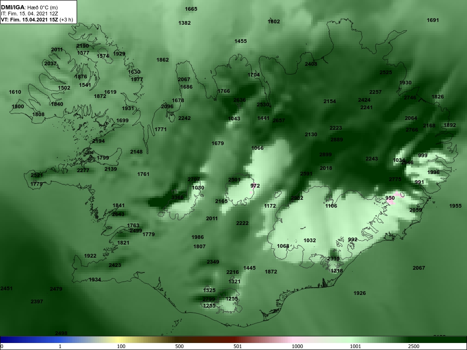Select the map value 2349

213,262
